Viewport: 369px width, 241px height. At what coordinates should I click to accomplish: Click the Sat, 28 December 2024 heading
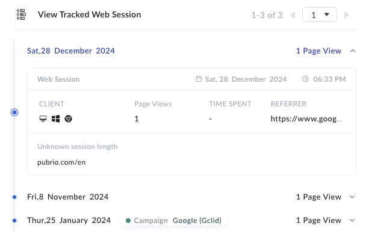(71, 51)
